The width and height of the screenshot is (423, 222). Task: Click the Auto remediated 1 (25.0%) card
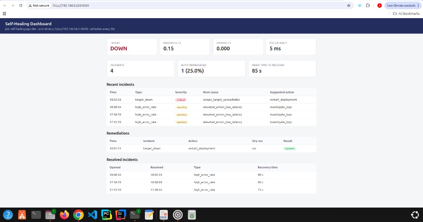[x=211, y=68]
